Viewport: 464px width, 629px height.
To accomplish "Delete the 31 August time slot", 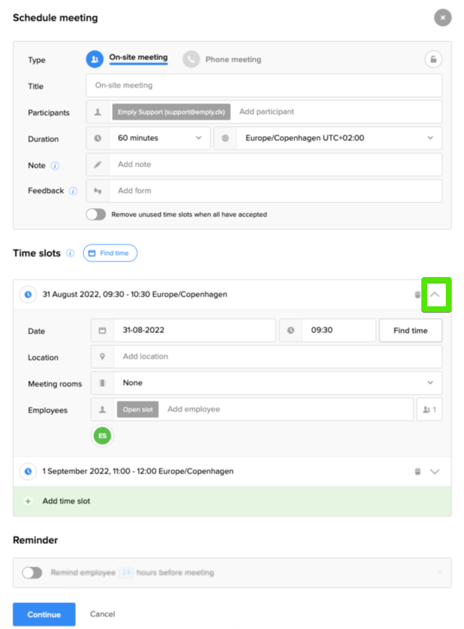I will pos(418,295).
